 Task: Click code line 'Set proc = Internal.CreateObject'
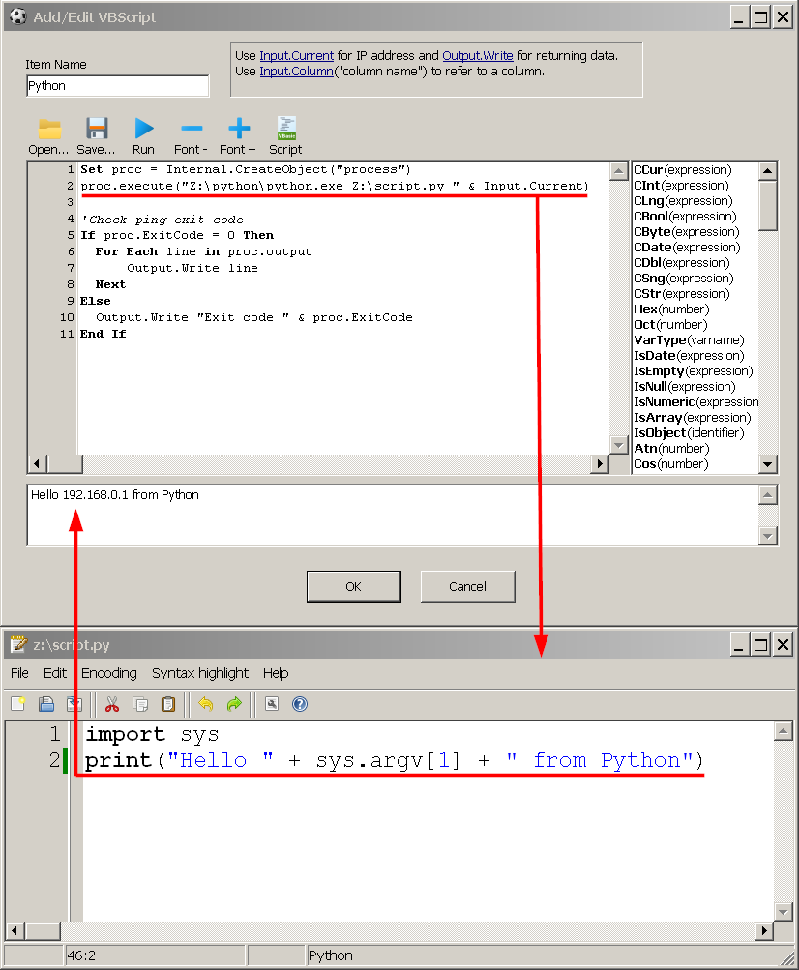(x=245, y=169)
